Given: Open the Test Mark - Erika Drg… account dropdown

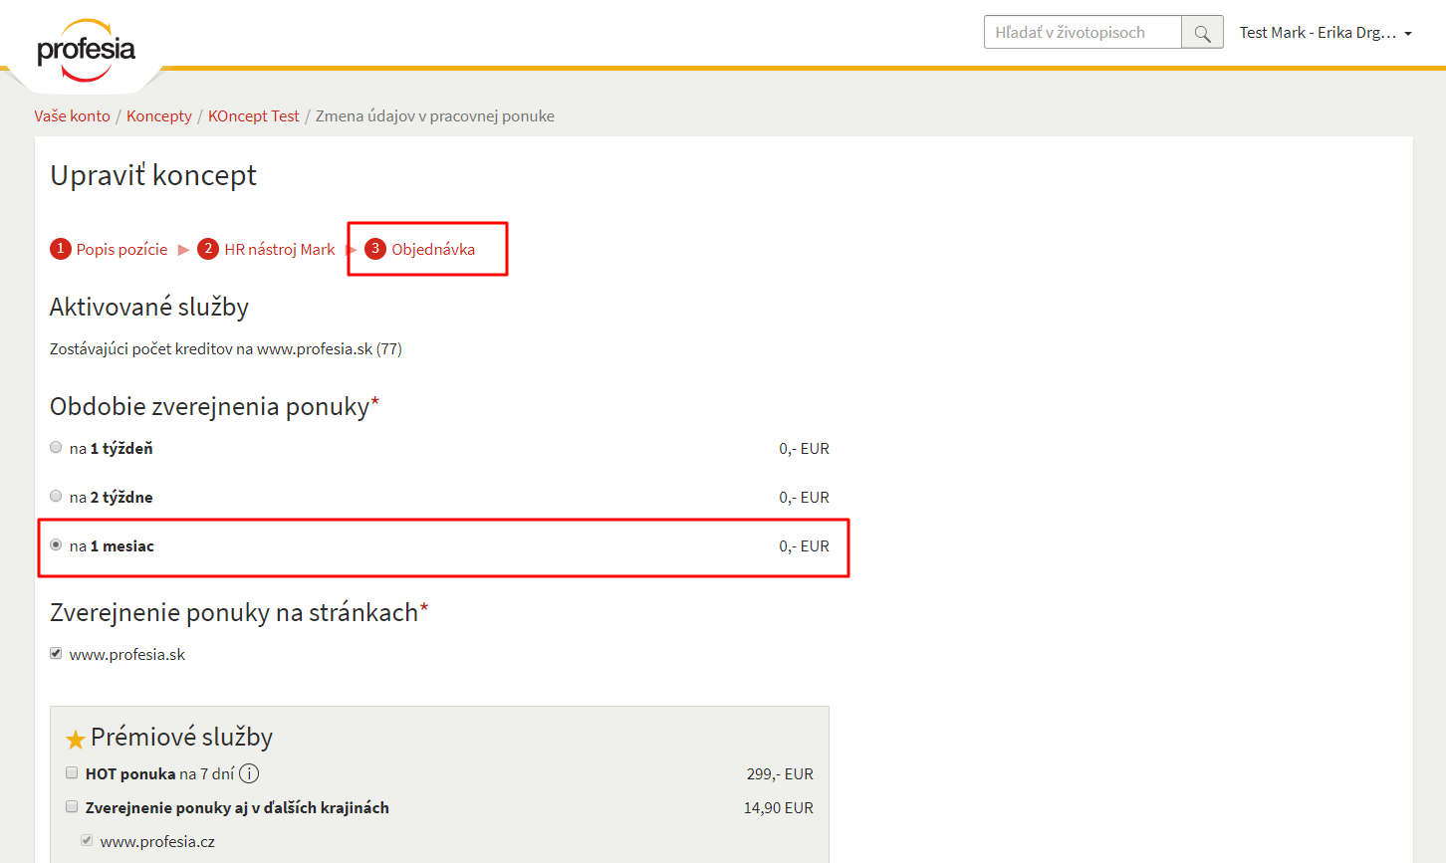Looking at the screenshot, I should (1325, 33).
